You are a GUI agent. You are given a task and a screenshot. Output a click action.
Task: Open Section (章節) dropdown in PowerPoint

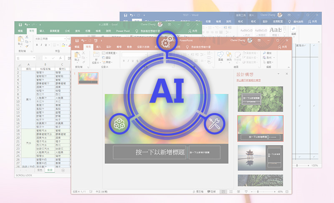point(107,62)
